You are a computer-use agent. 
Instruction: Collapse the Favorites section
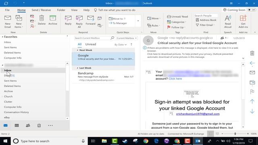(x=2, y=37)
